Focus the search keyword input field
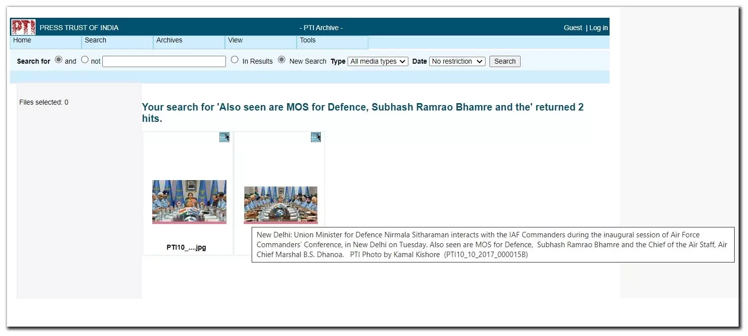 click(x=164, y=61)
